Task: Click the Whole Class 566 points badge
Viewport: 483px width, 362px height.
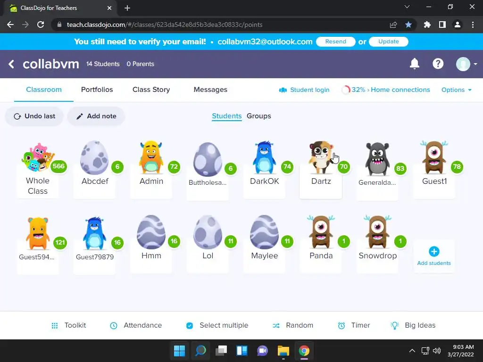Action: [x=58, y=166]
